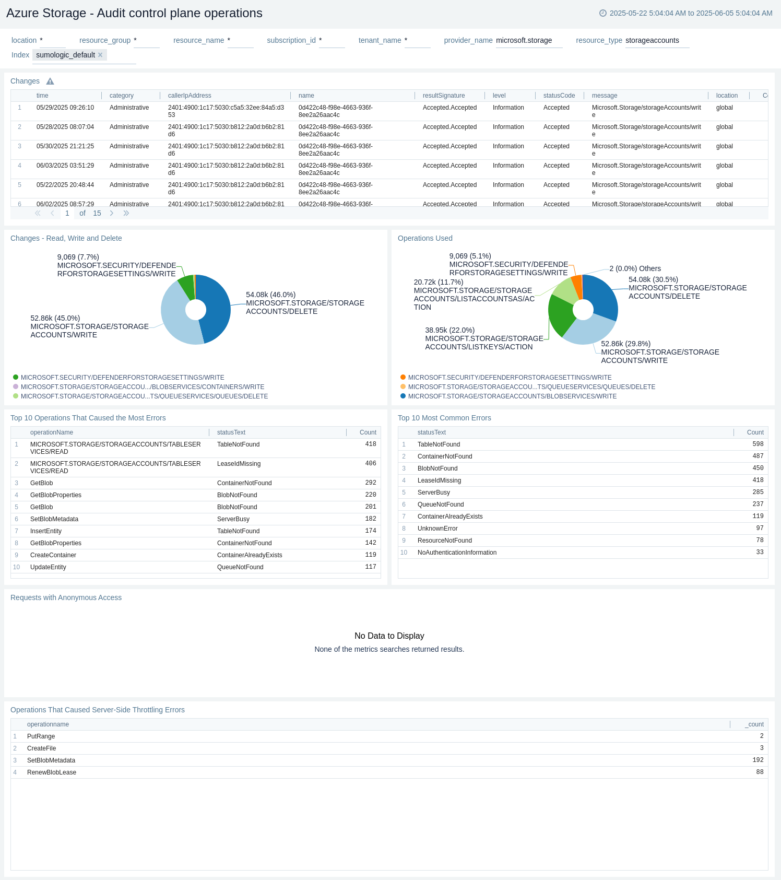This screenshot has width=781, height=880.
Task: Go to previous page of Changes table
Action: coord(52,213)
